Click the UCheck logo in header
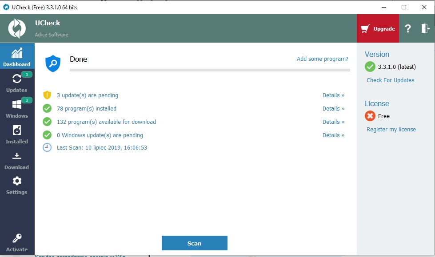Screen dimensions: 435x257 click(17, 28)
